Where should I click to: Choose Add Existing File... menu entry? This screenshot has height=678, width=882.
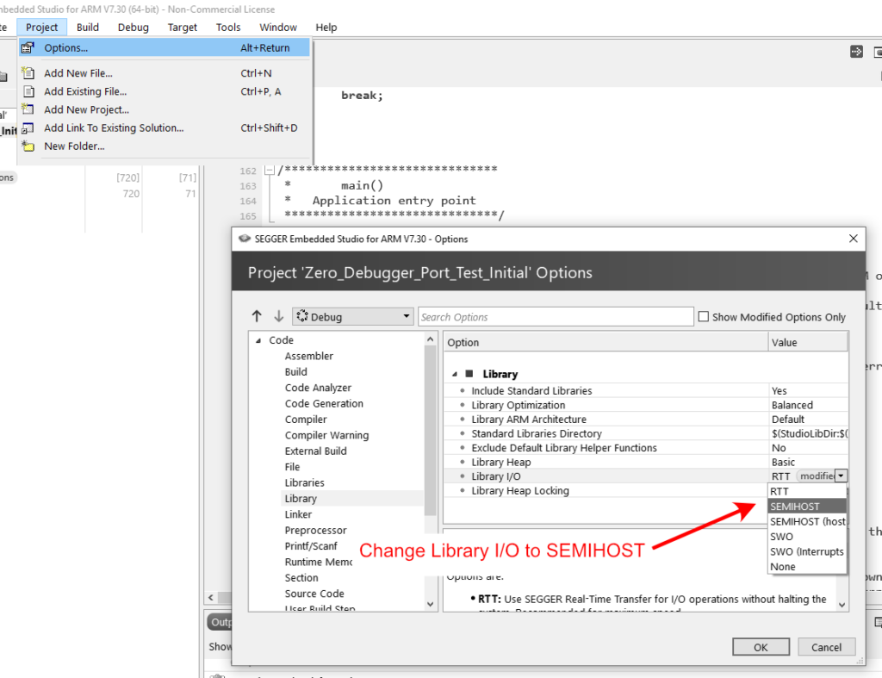pyautogui.click(x=165, y=91)
